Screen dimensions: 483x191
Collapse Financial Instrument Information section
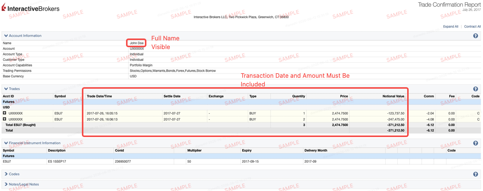pos(6,143)
